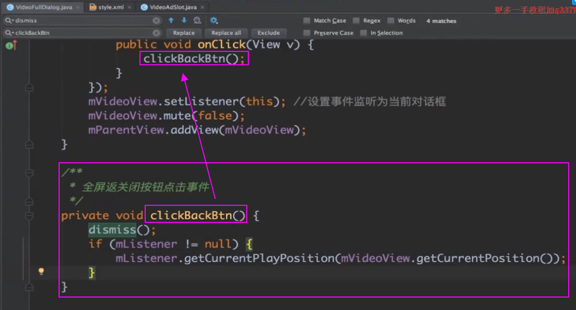Collapse the clickBackBtn method fold marker
The height and width of the screenshot is (310, 576).
[30, 216]
